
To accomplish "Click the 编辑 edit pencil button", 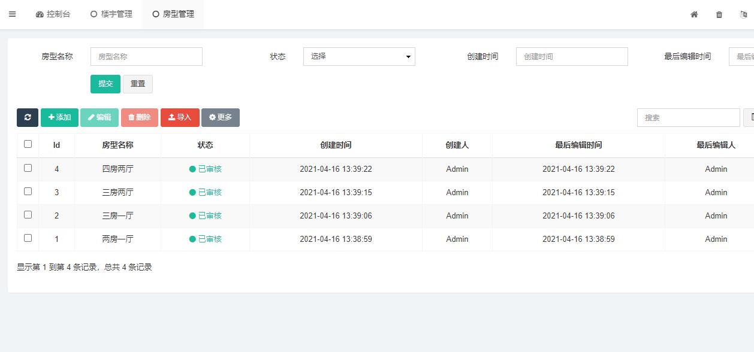I will coord(99,117).
